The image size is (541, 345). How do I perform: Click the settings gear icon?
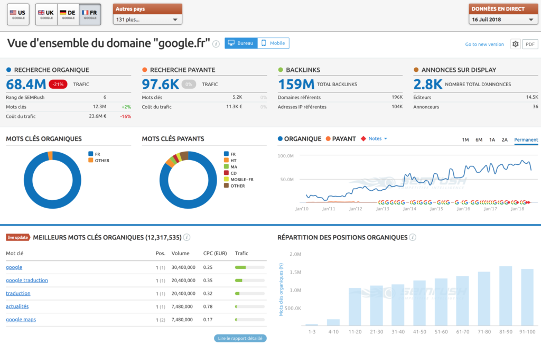click(515, 44)
